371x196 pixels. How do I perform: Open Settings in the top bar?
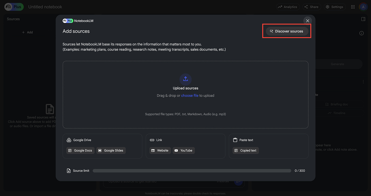click(x=335, y=7)
